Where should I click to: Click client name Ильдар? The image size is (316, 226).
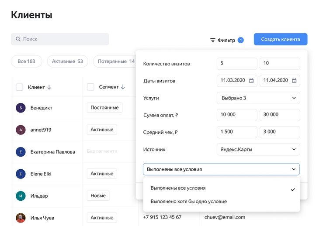click(39, 196)
